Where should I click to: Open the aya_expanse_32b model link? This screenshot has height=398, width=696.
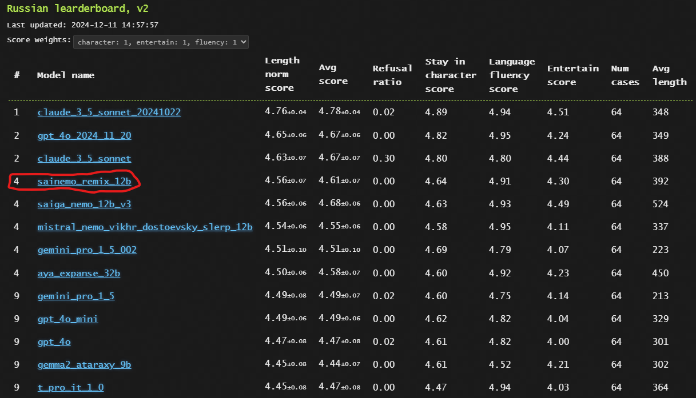click(x=78, y=273)
